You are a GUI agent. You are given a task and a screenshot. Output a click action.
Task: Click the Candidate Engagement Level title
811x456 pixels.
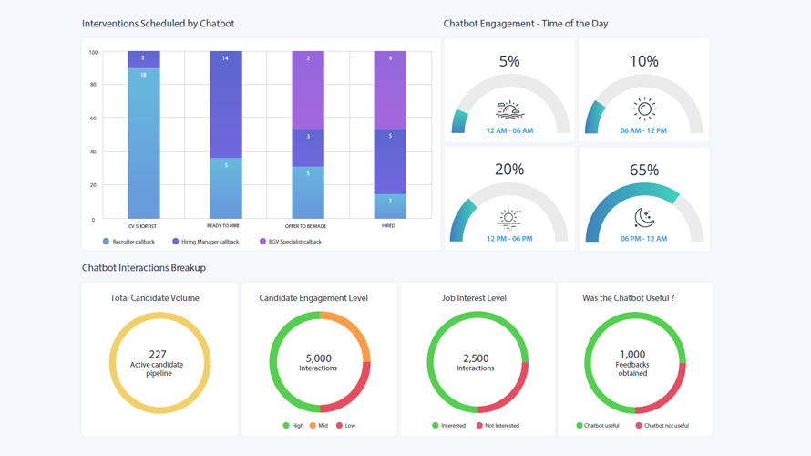point(313,298)
